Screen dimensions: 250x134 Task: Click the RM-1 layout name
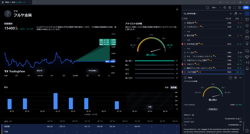point(214,7)
